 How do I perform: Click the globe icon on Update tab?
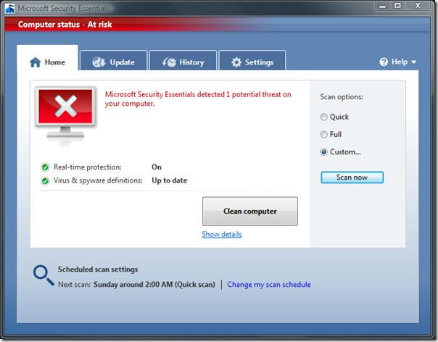[x=99, y=62]
